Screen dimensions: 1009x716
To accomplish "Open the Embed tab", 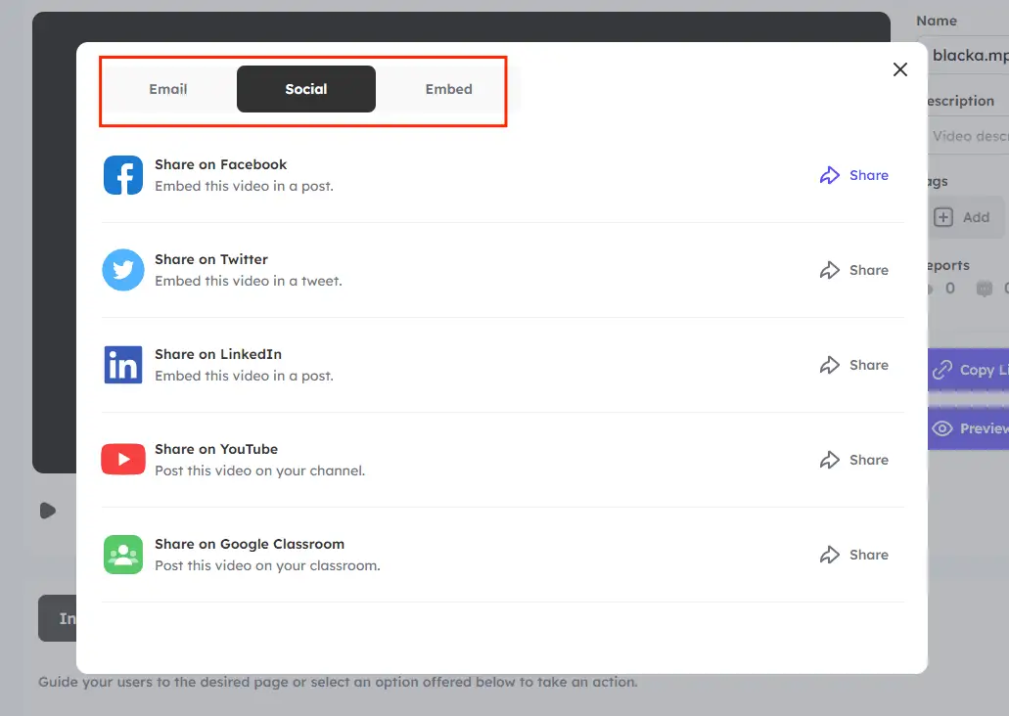I will pos(448,89).
